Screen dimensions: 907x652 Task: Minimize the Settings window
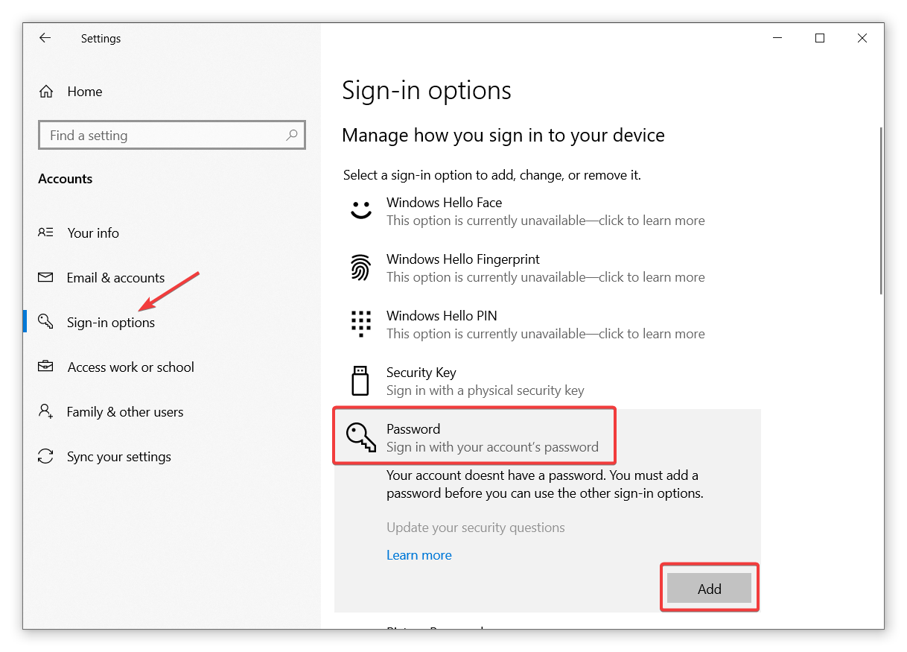(x=777, y=38)
